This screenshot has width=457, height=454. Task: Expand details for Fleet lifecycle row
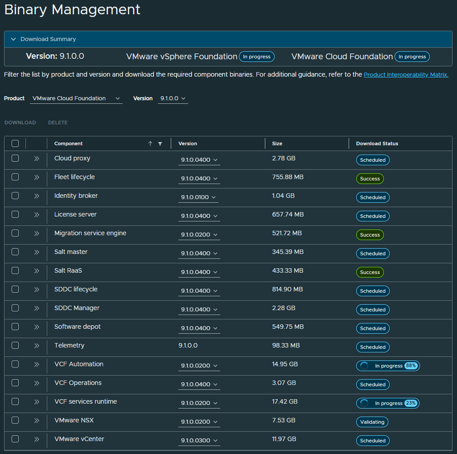(x=37, y=177)
